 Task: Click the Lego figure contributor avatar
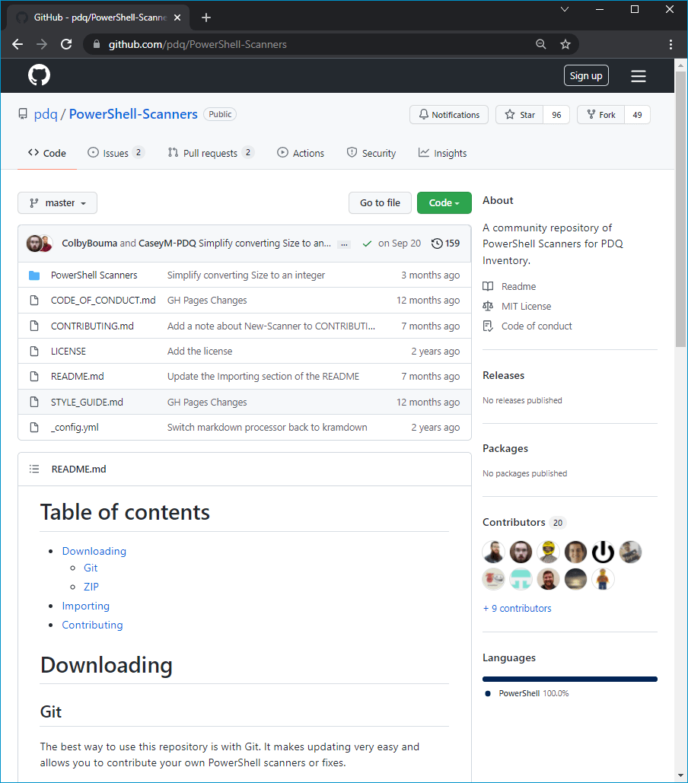603,579
